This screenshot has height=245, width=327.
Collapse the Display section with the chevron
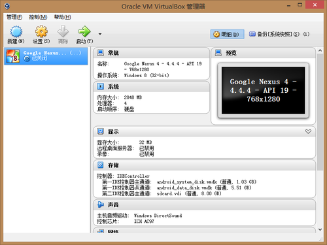tap(308, 131)
